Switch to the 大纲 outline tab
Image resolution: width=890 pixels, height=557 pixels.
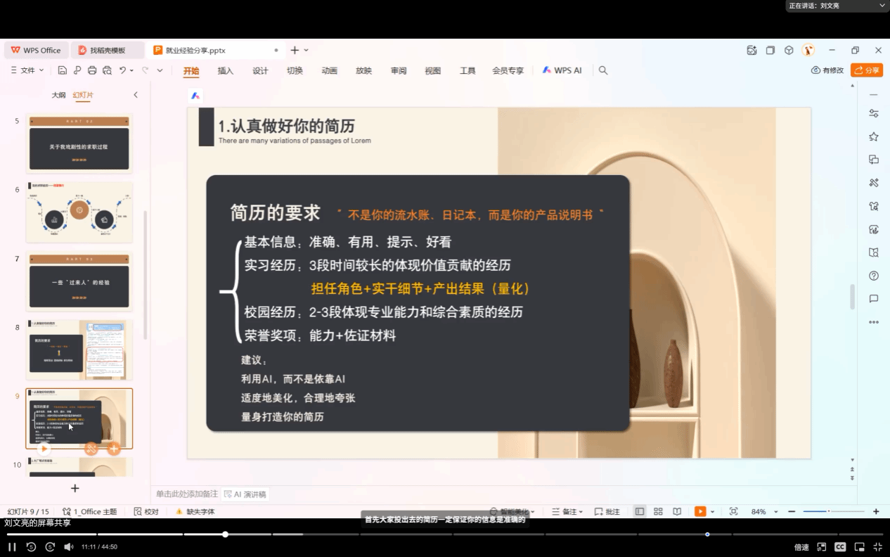click(58, 95)
